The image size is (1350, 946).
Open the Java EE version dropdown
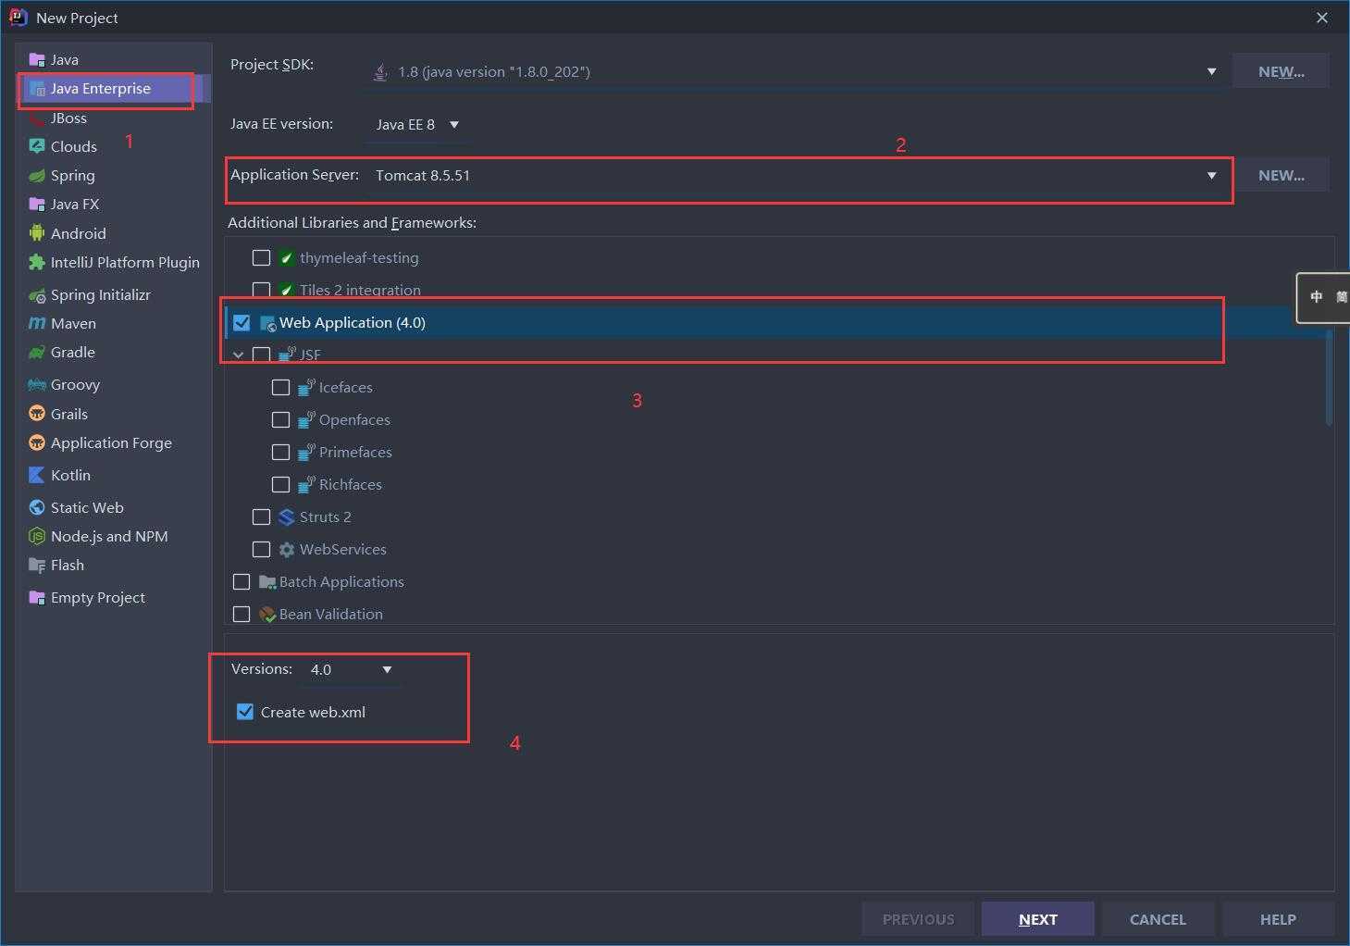(x=416, y=124)
